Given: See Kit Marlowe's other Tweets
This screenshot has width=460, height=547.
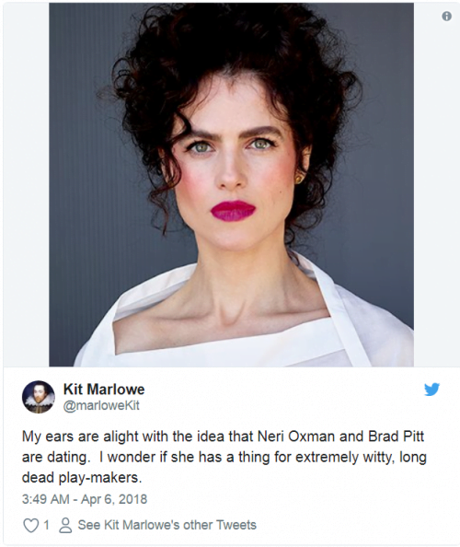Looking at the screenshot, I should click(167, 525).
